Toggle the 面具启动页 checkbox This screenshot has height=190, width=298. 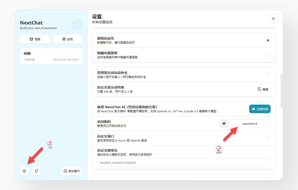[x=268, y=40]
